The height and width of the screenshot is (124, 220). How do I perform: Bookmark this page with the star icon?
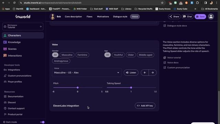click(x=162, y=3)
